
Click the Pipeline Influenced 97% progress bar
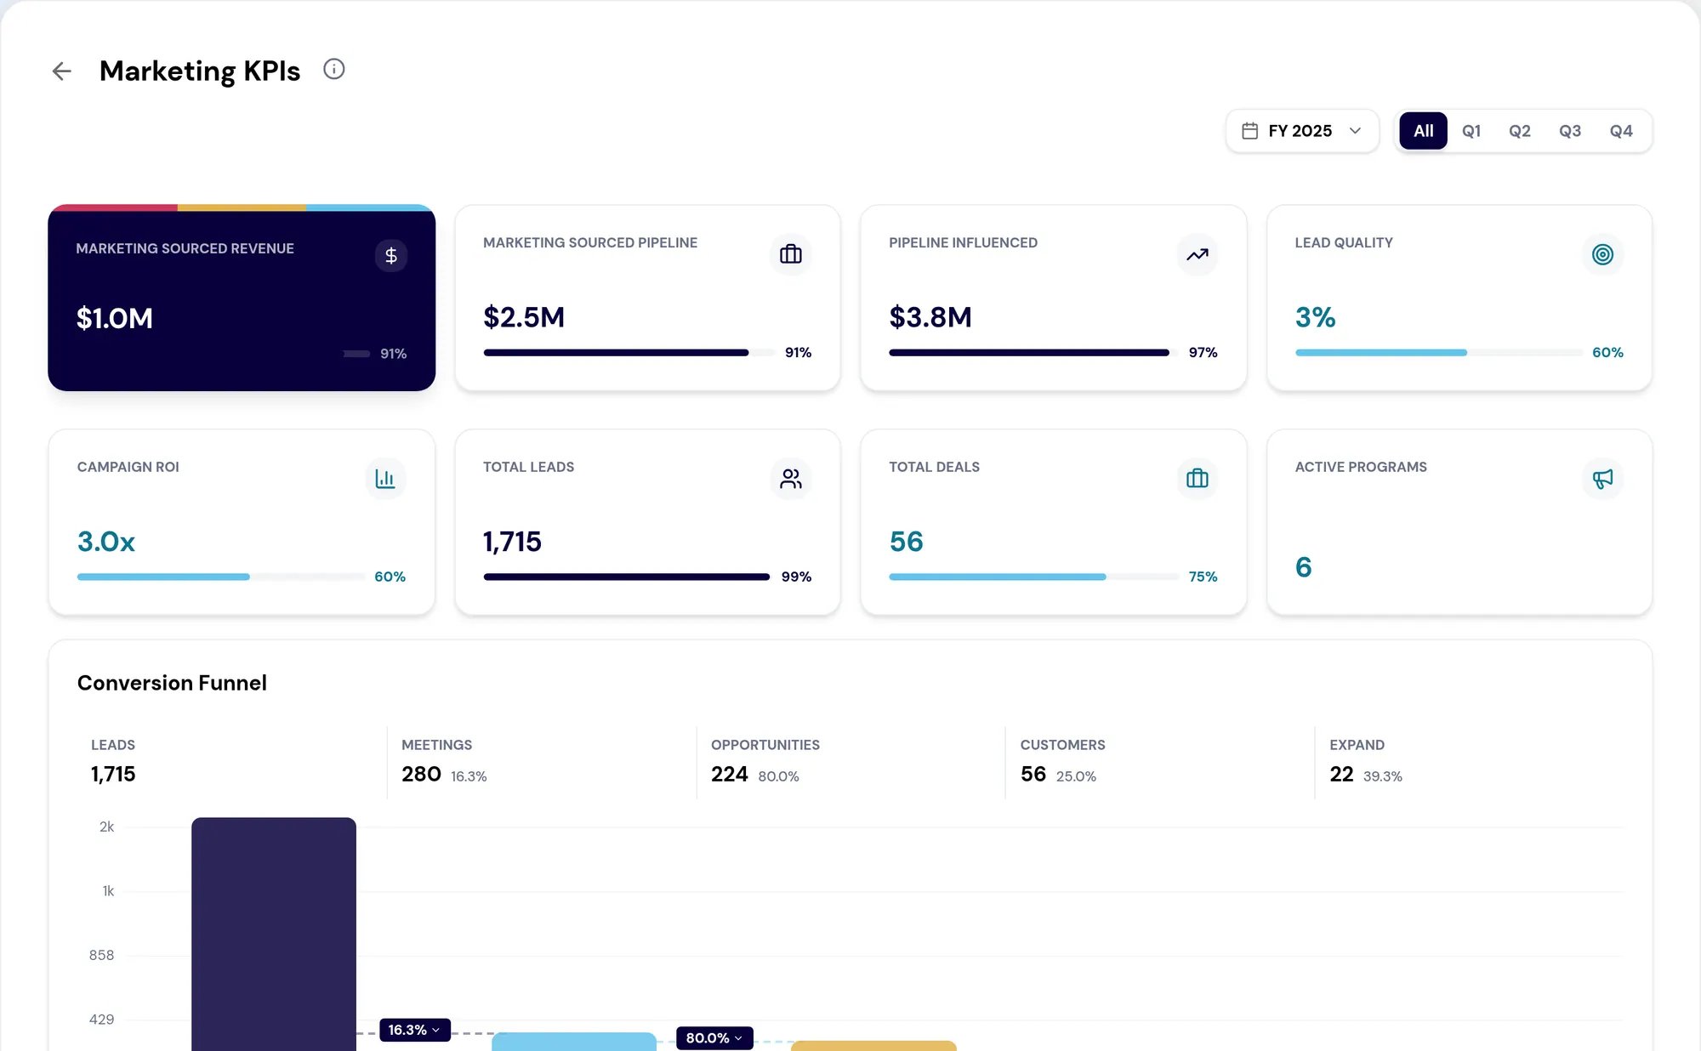1033,353
